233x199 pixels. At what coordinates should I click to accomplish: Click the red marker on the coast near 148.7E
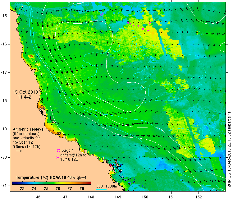coord(110,165)
